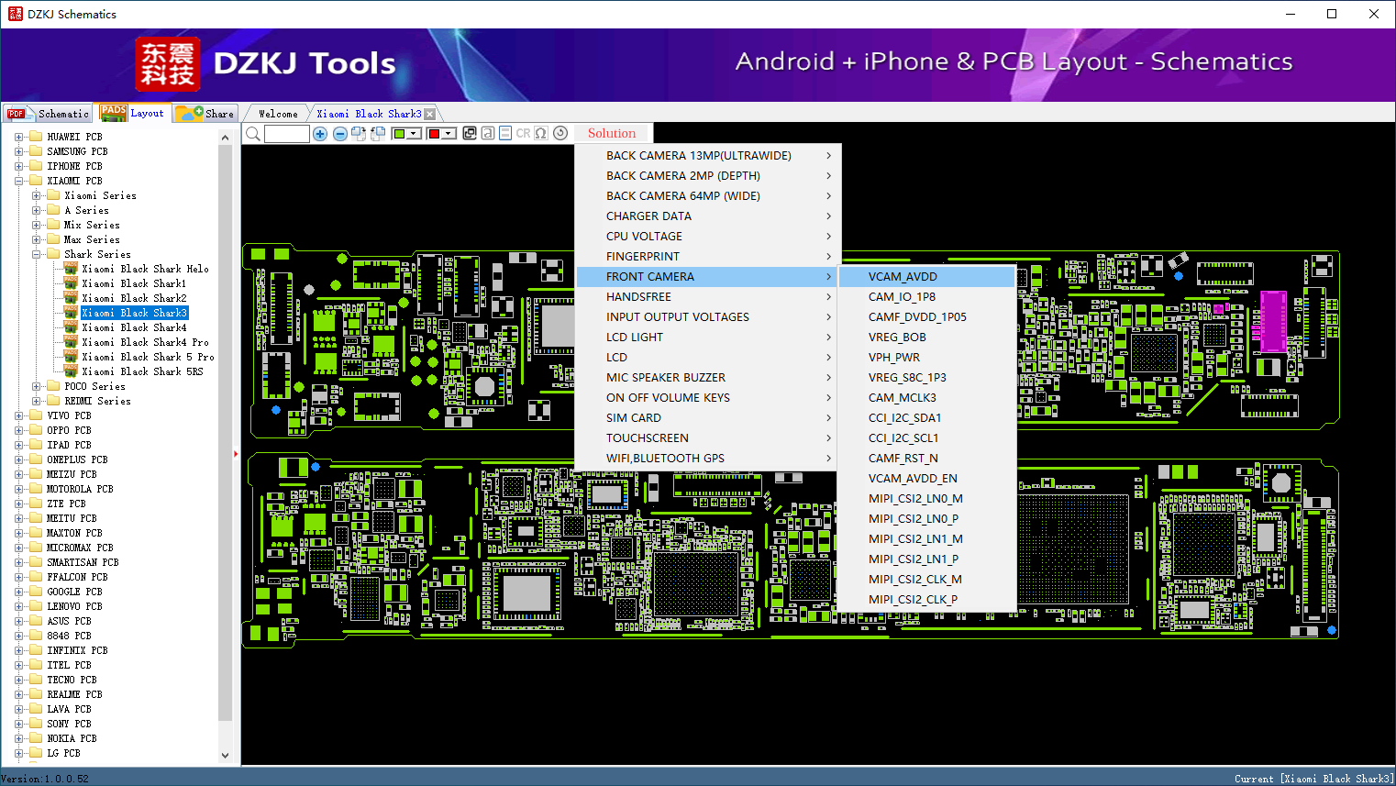Image resolution: width=1396 pixels, height=786 pixels.
Task: Click the blue page outline toolbar icon
Action: tap(505, 133)
